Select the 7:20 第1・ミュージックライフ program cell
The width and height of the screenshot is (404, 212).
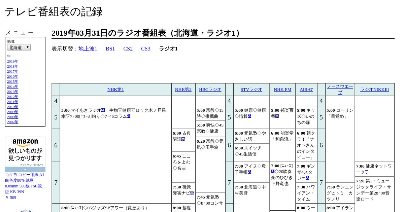(x=374, y=195)
